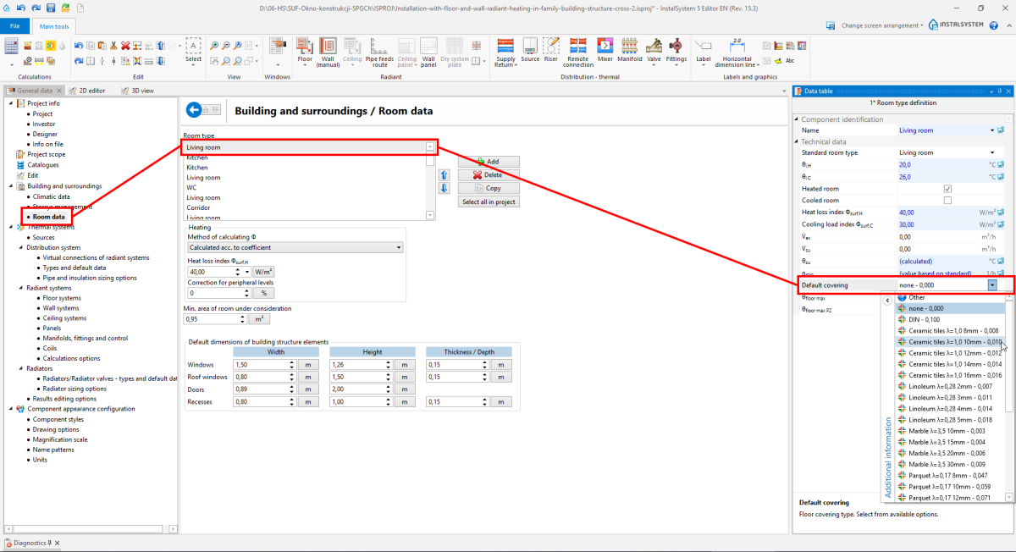The height and width of the screenshot is (552, 1016).
Task: Select the Source tool in ribbon
Action: 530,49
